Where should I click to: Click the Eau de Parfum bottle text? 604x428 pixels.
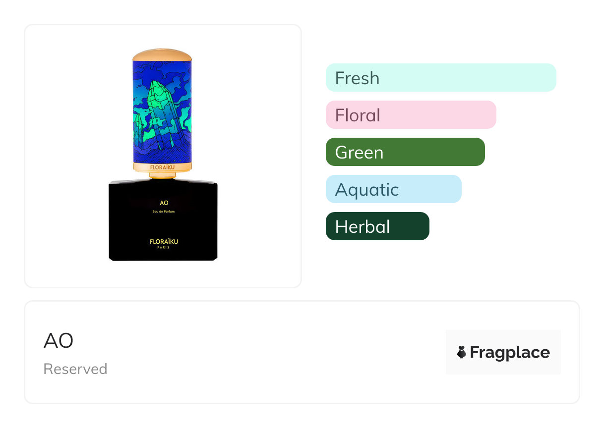(x=164, y=212)
